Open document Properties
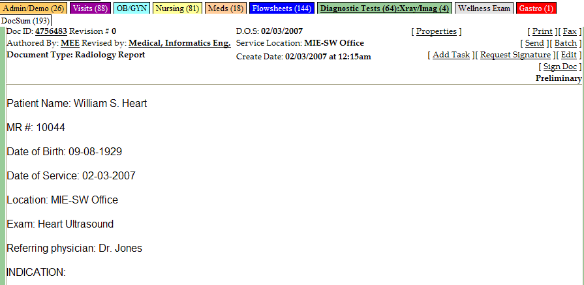The height and width of the screenshot is (285, 584). (436, 31)
